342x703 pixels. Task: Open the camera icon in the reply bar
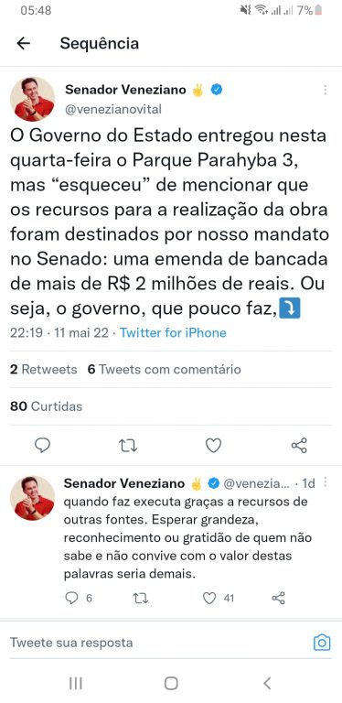tap(322, 643)
